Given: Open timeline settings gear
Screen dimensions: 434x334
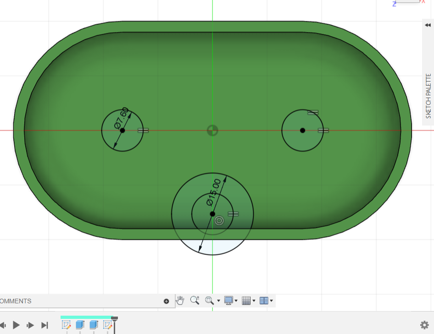Looking at the screenshot, I should (x=424, y=325).
